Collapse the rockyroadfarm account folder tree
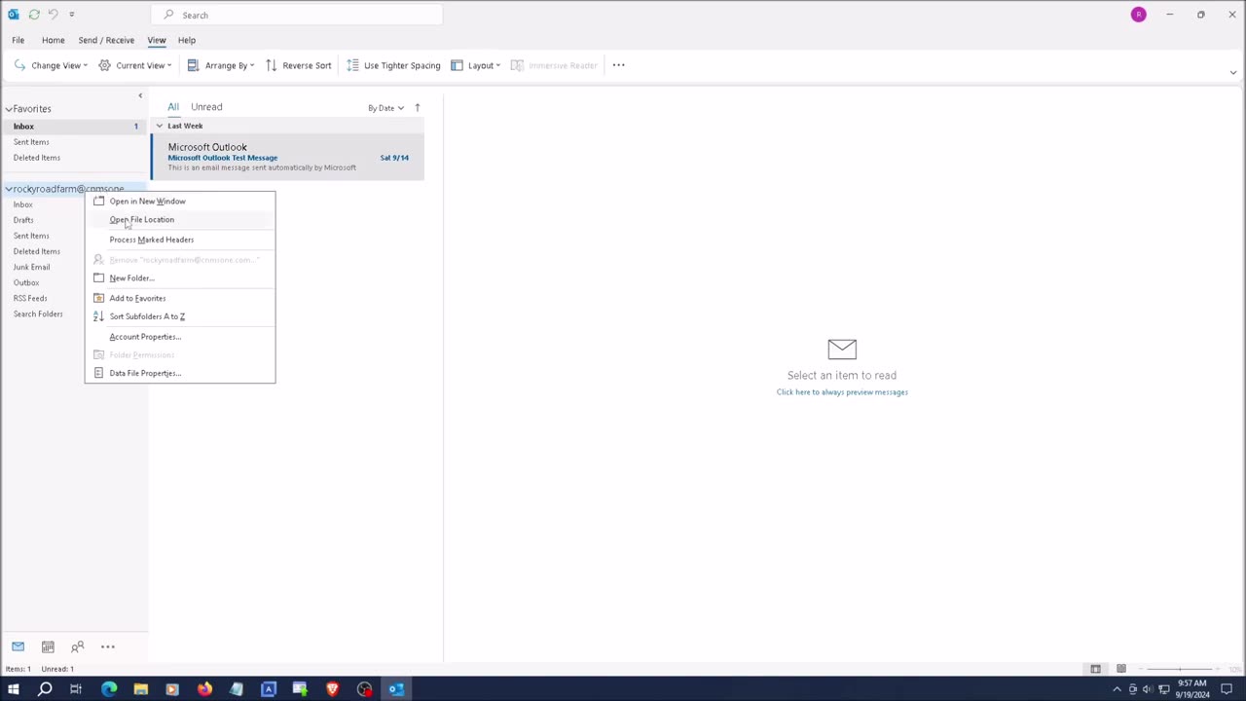The height and width of the screenshot is (701, 1246). (x=9, y=189)
